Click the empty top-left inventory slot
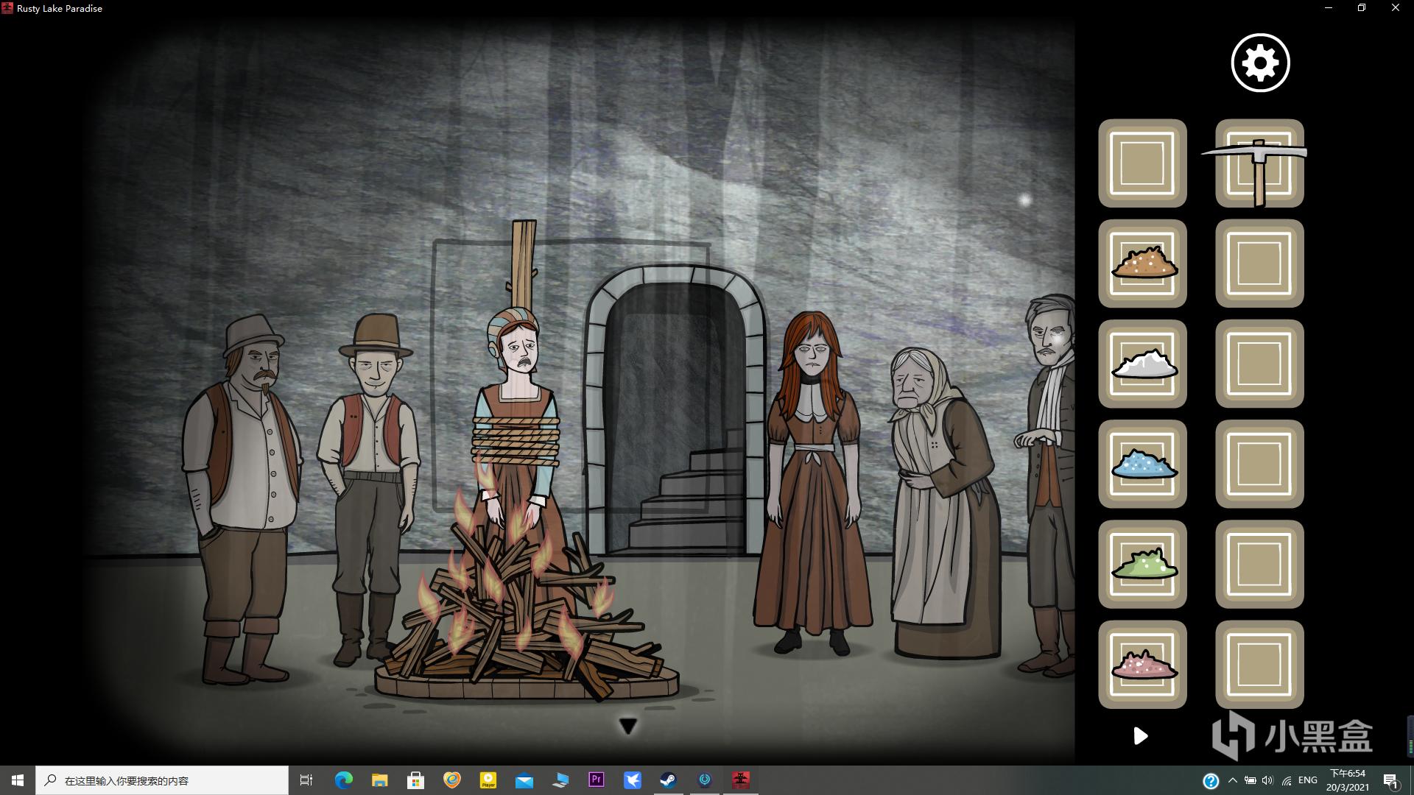 [x=1143, y=163]
